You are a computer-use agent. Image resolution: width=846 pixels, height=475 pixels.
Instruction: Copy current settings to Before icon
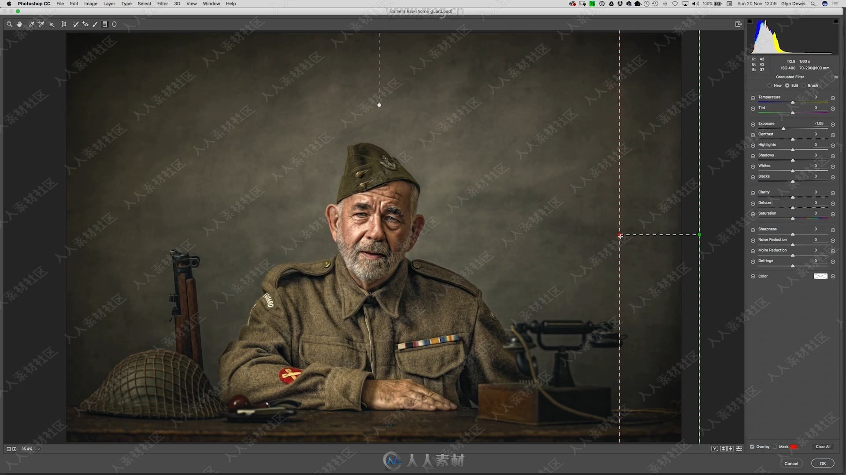click(x=731, y=449)
